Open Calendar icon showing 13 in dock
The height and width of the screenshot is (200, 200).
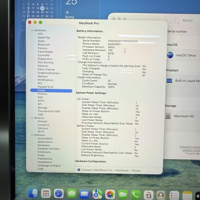[149, 195]
